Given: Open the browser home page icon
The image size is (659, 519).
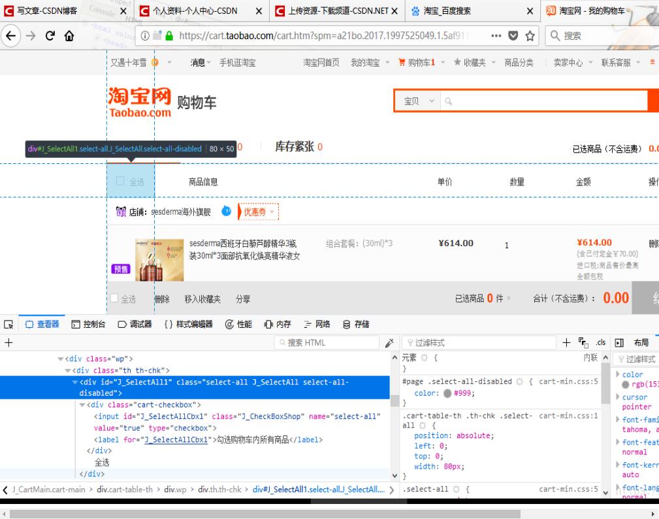Looking at the screenshot, I should tap(69, 36).
